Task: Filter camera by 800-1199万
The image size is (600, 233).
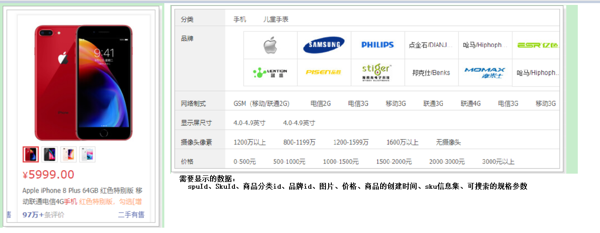Action: coord(299,142)
